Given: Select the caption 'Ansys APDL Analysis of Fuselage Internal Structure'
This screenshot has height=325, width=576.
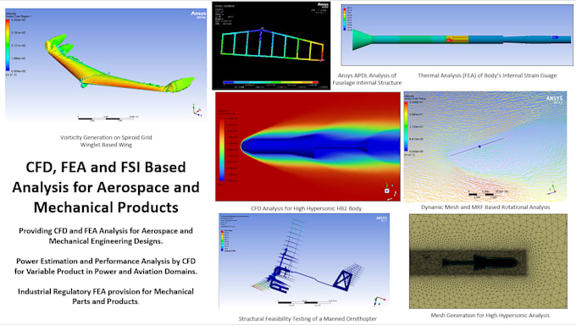Looking at the screenshot, I should pyautogui.click(x=367, y=79).
